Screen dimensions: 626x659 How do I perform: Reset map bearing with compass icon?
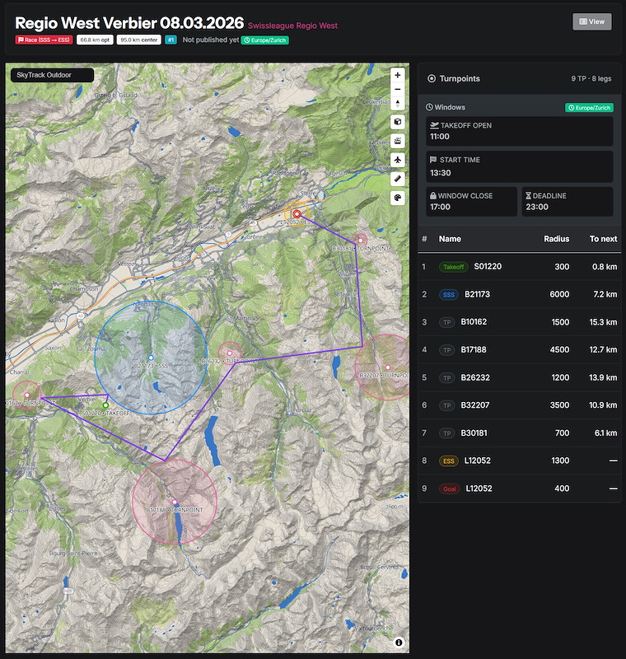tap(398, 104)
